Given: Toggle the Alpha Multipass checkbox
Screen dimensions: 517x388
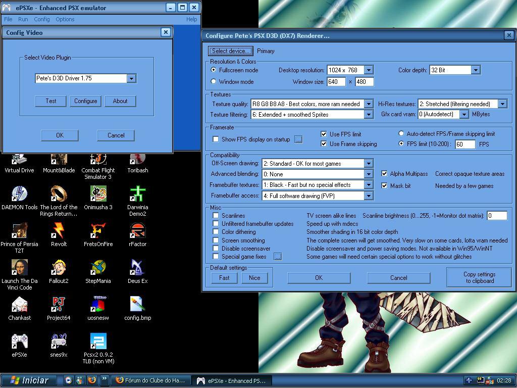Looking at the screenshot, I should coord(384,174).
